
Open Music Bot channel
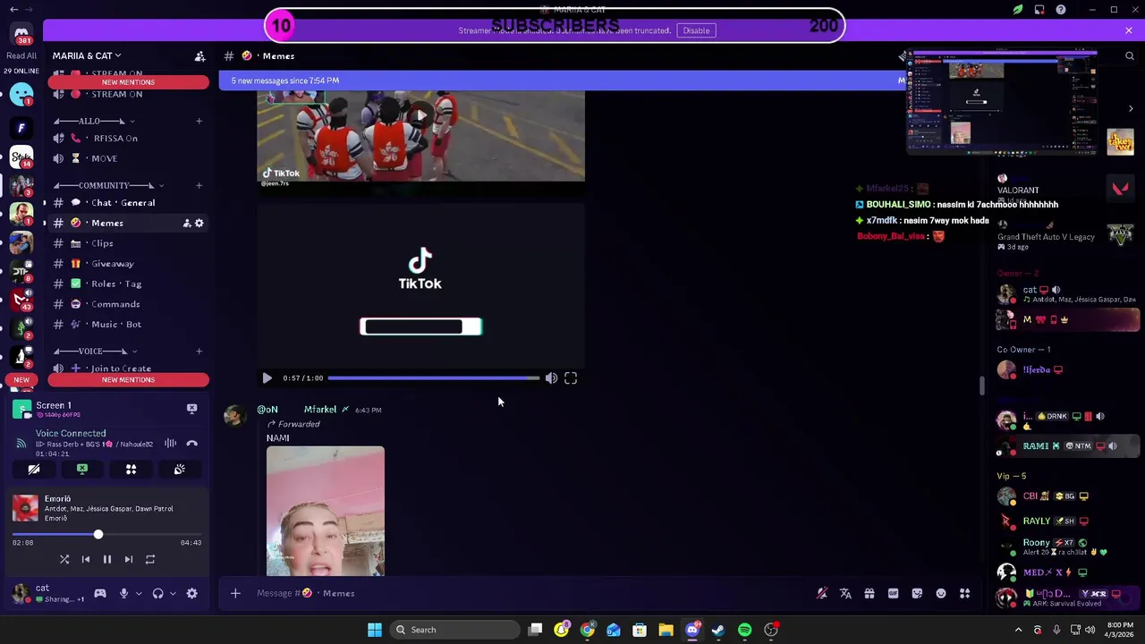coord(128,325)
